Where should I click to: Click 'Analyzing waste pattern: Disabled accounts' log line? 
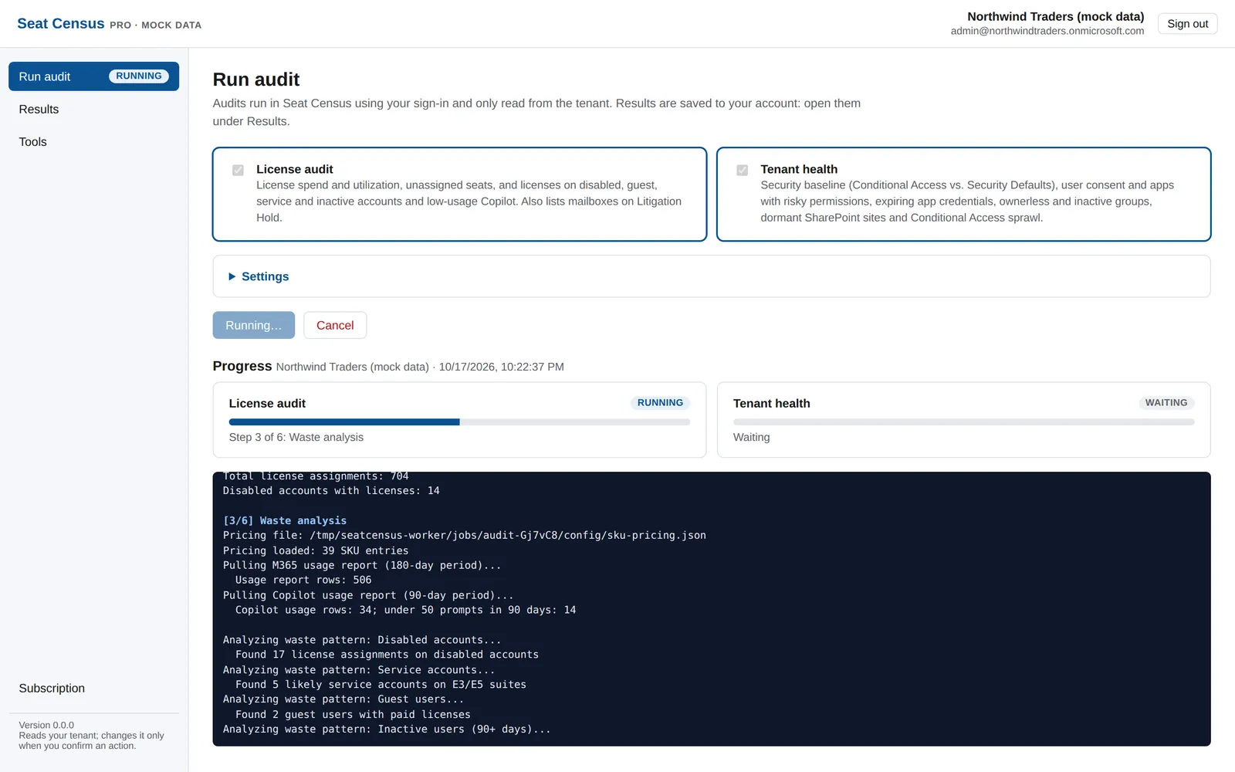pos(362,640)
